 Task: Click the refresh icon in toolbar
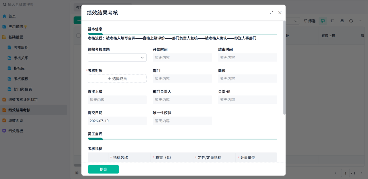pyautogui.click(x=351, y=21)
